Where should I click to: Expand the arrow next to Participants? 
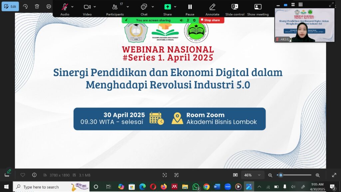(x=128, y=7)
